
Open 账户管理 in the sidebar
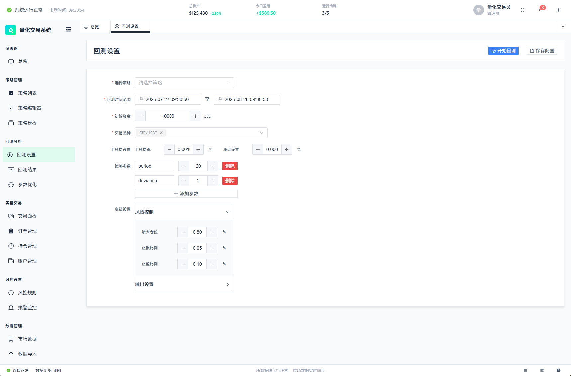(39, 261)
